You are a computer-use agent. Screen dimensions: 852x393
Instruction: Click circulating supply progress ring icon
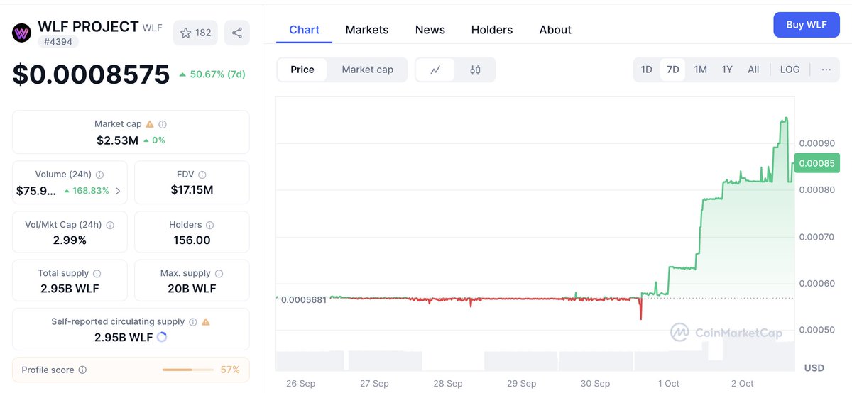pyautogui.click(x=161, y=337)
